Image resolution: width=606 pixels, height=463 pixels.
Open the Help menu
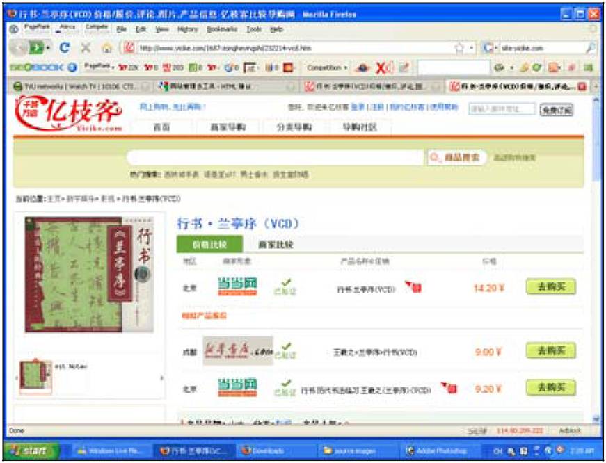(x=276, y=29)
